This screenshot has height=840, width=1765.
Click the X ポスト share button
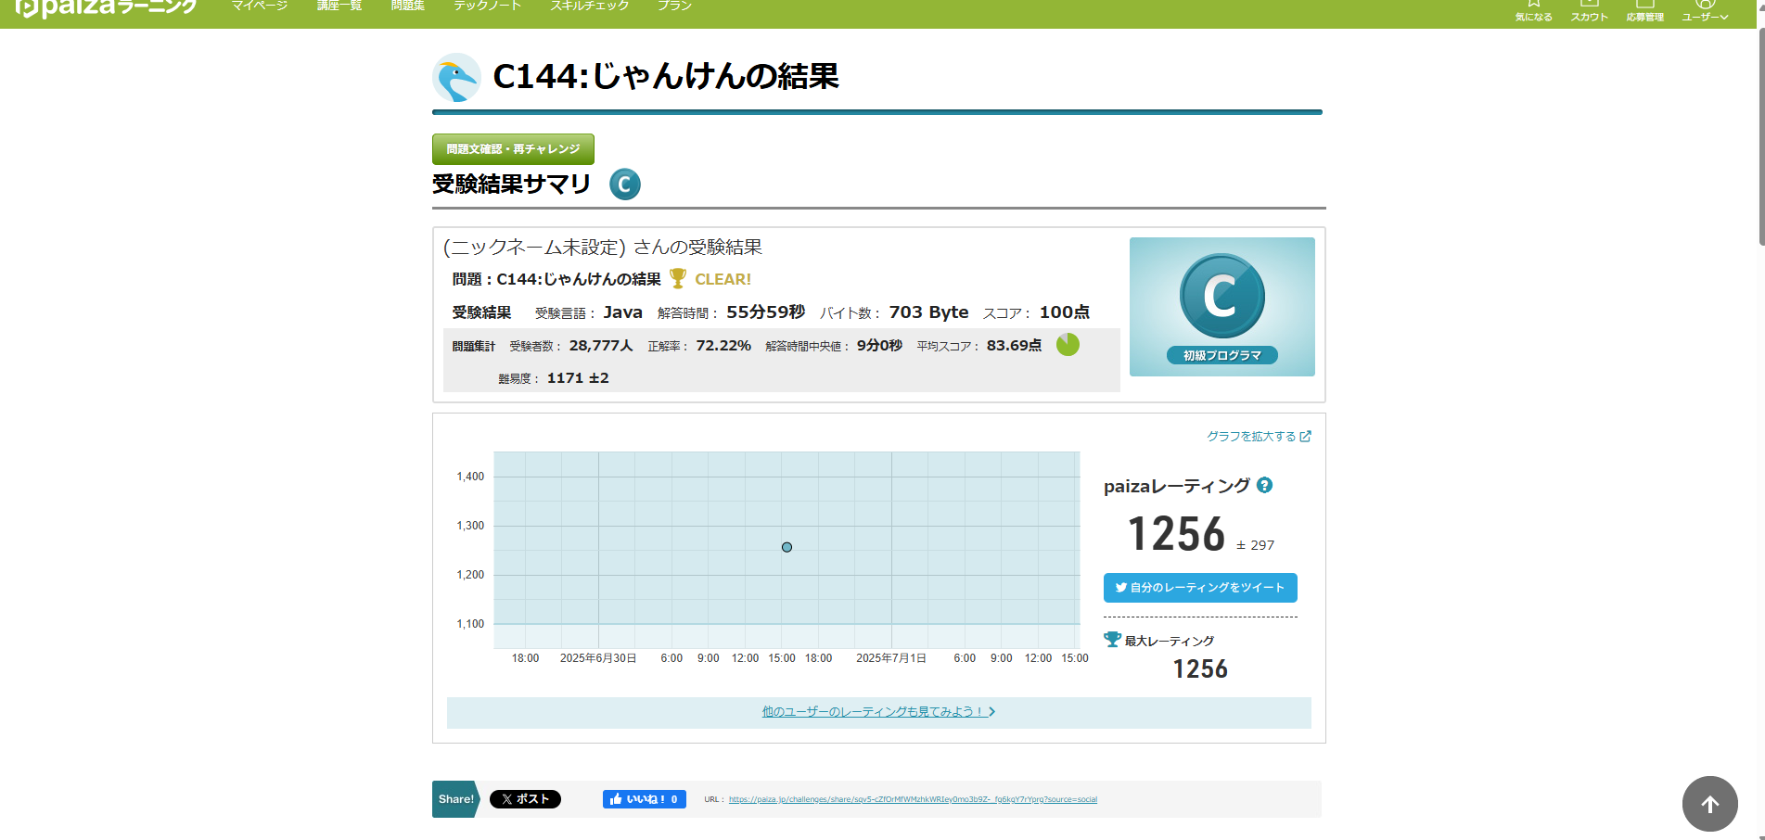pyautogui.click(x=525, y=799)
